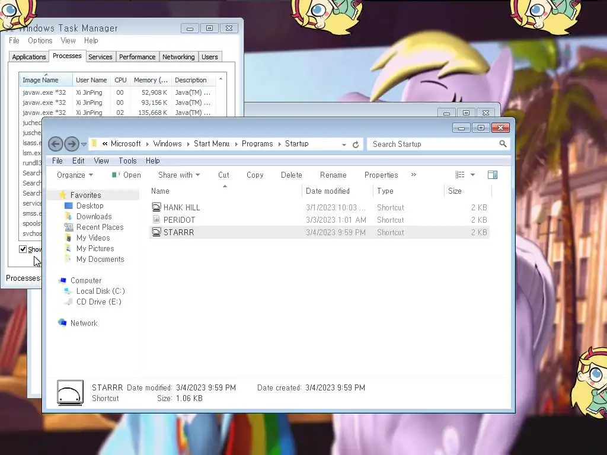Open the Explorer View menu
The height and width of the screenshot is (455, 607).
101,161
